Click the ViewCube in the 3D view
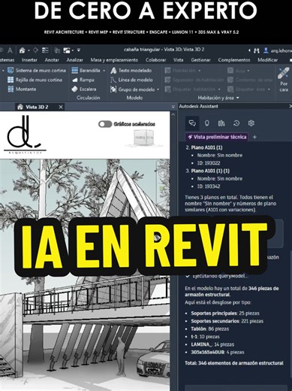This screenshot has width=292, height=391. tap(143, 138)
